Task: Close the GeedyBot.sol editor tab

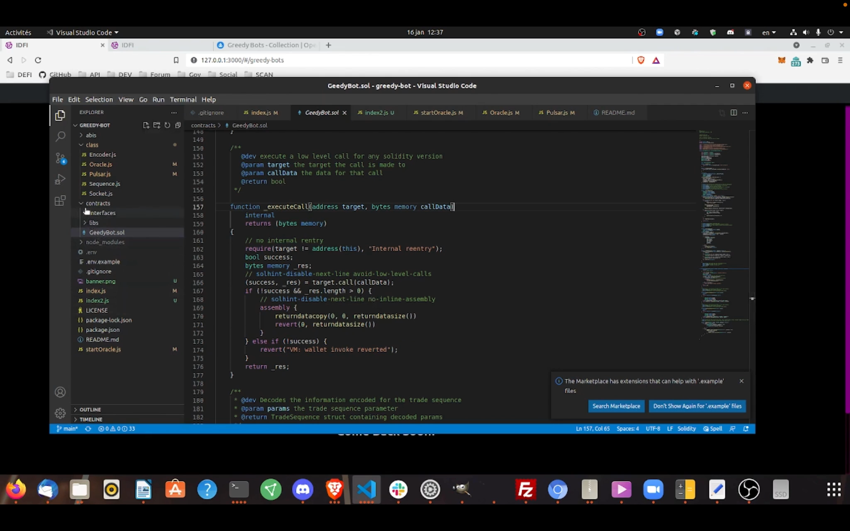Action: point(344,113)
